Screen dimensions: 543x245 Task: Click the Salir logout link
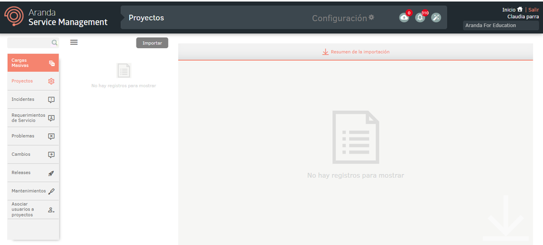pyautogui.click(x=533, y=10)
